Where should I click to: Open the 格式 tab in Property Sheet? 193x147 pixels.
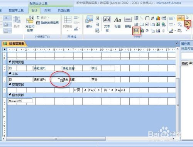click(185, 63)
